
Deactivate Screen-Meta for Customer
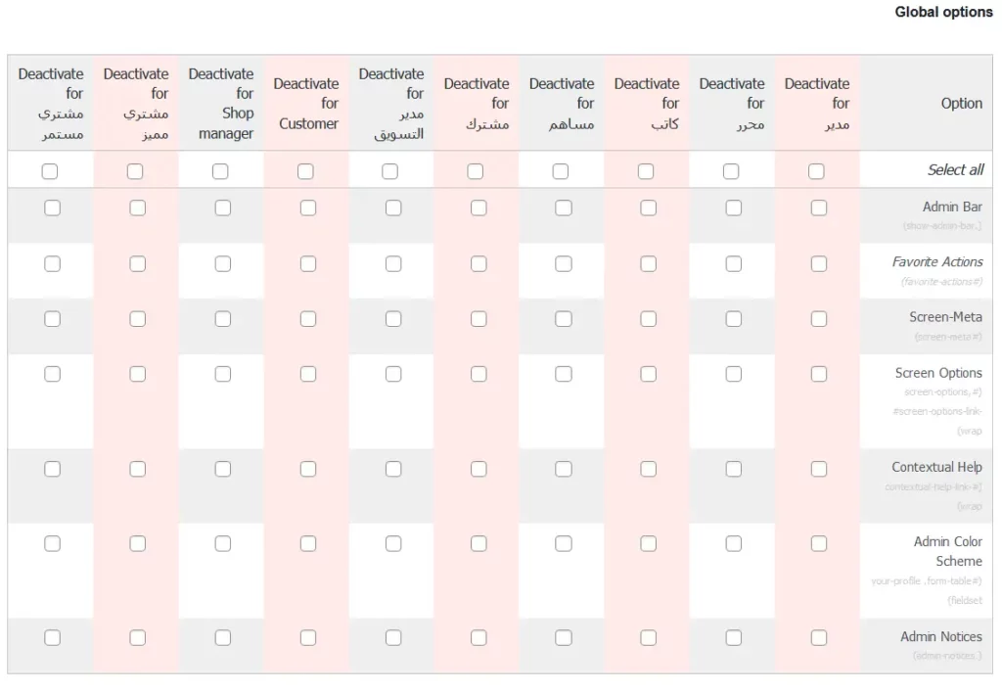[308, 318]
